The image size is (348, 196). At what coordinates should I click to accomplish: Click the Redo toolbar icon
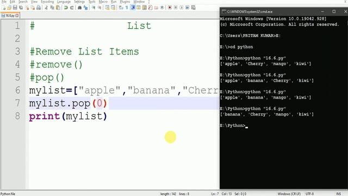(x=72, y=8)
